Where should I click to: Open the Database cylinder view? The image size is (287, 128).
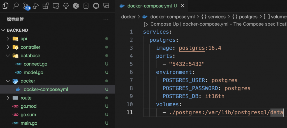coord(86,6)
